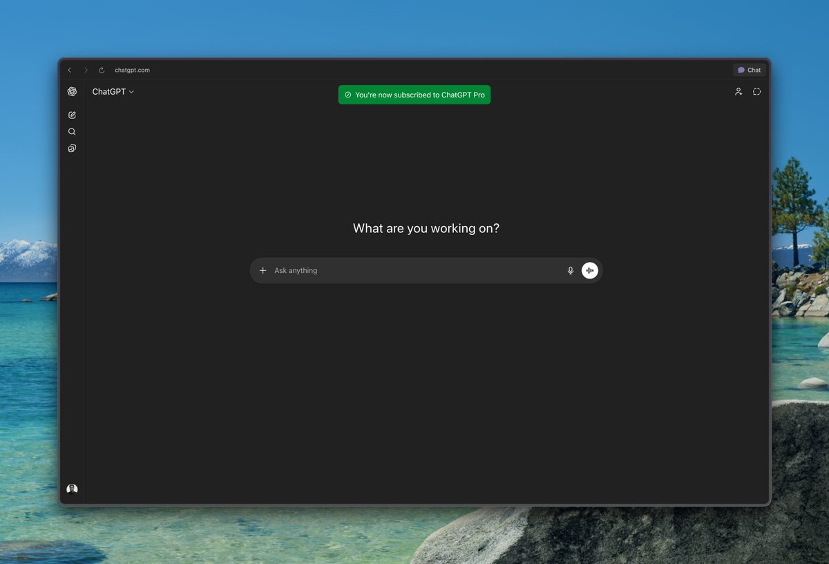Start a new chat with pencil icon
The width and height of the screenshot is (829, 564).
[72, 115]
